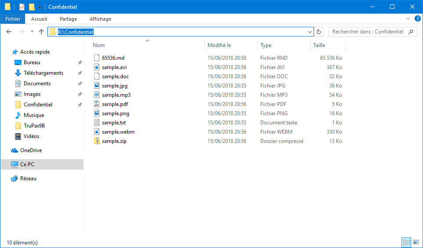Image resolution: width=423 pixels, height=248 pixels.
Task: Open the blue Help question mark icon
Action: point(417,18)
